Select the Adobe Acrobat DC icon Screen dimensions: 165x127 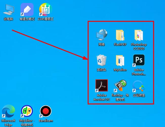(x=102, y=86)
